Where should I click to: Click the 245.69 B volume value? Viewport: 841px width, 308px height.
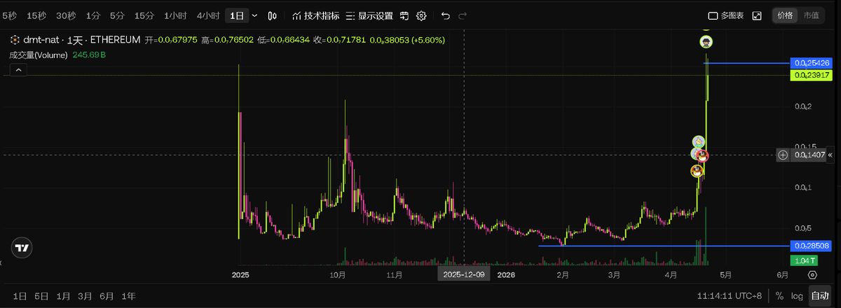89,55
